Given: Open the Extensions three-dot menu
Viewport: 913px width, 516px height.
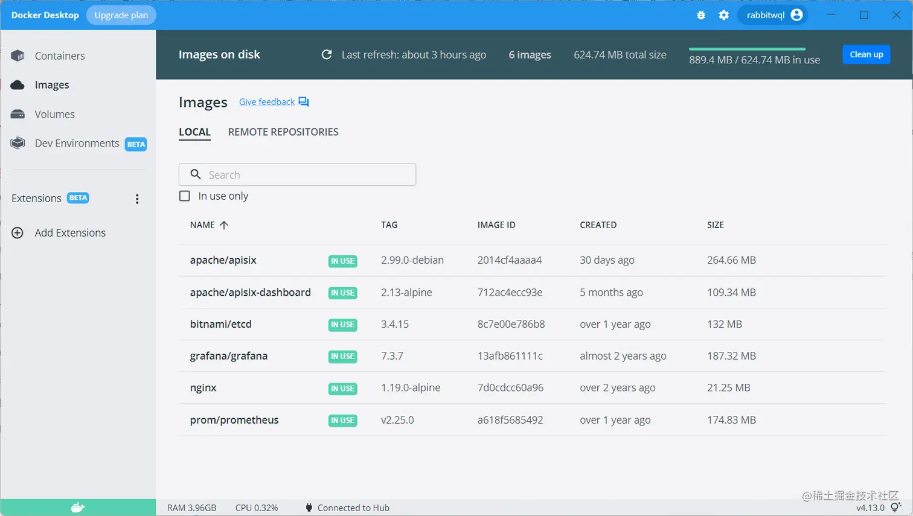Looking at the screenshot, I should click(x=137, y=199).
